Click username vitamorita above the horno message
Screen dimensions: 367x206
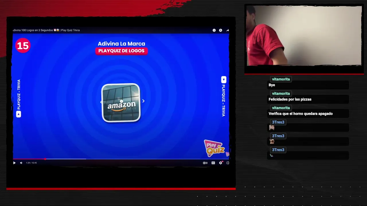281,108
